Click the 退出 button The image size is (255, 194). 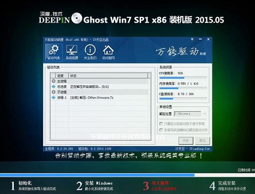click(203, 141)
